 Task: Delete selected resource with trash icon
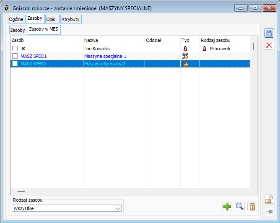pos(252,207)
